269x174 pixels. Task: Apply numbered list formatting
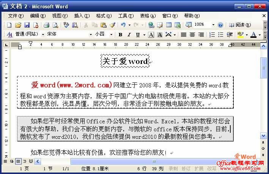tap(212, 35)
